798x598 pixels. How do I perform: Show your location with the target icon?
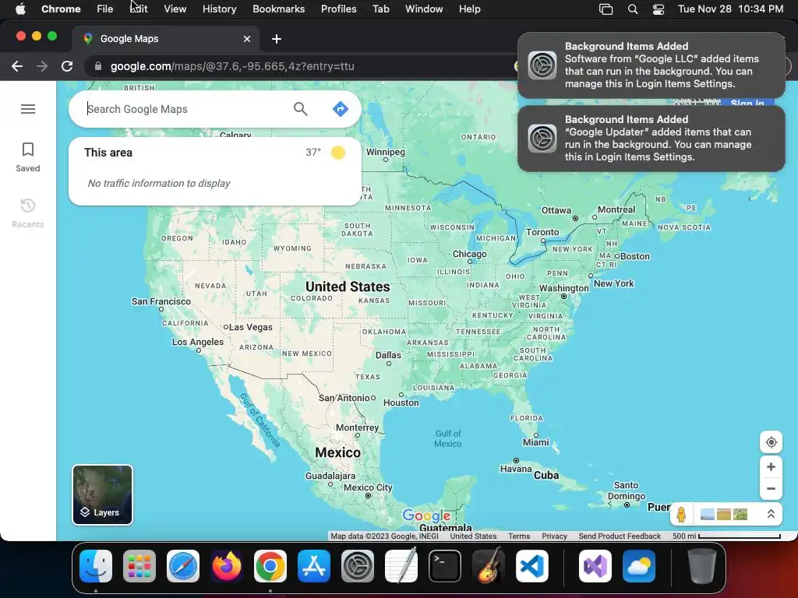pos(771,442)
